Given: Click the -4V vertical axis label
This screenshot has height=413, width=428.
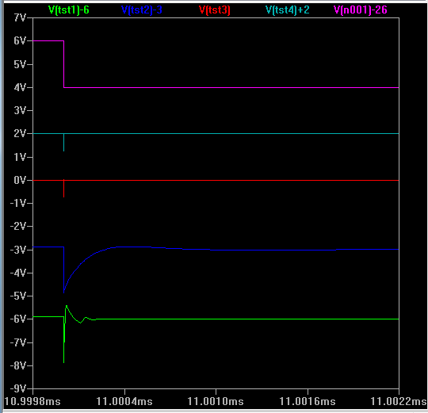Looking at the screenshot, I should 18,273.
